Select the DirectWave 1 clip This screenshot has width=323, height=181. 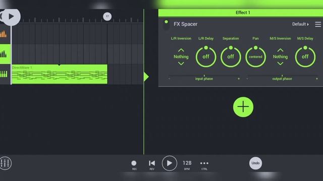(60, 74)
